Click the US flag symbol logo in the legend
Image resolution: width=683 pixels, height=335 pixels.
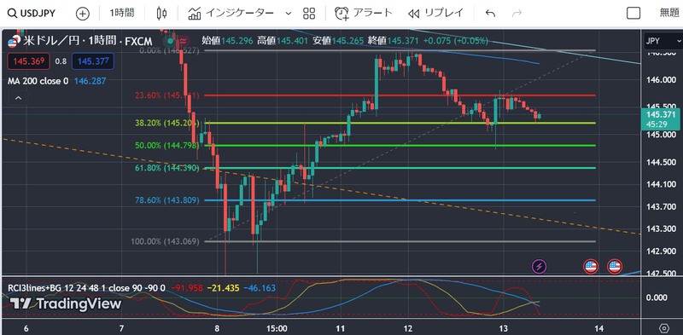pyautogui.click(x=13, y=42)
